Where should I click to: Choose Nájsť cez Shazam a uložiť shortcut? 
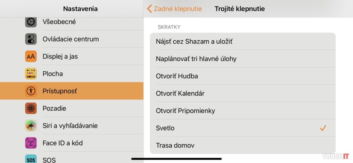click(194, 41)
